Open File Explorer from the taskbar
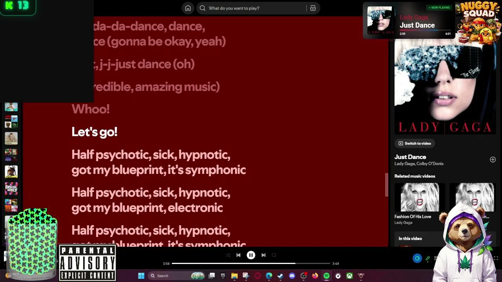The width and height of the screenshot is (502, 282). [x=234, y=276]
